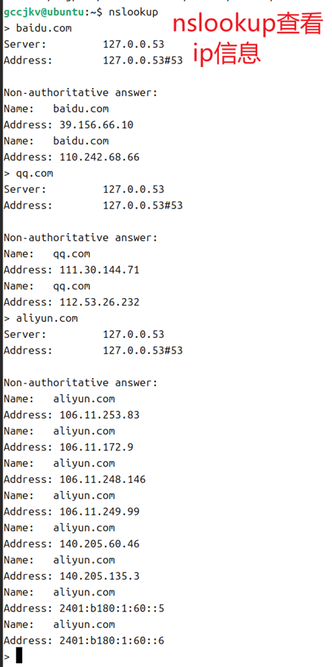The height and width of the screenshot is (667, 332).
Task: Click the IP address 106.11.253.83
Action: [99, 415]
